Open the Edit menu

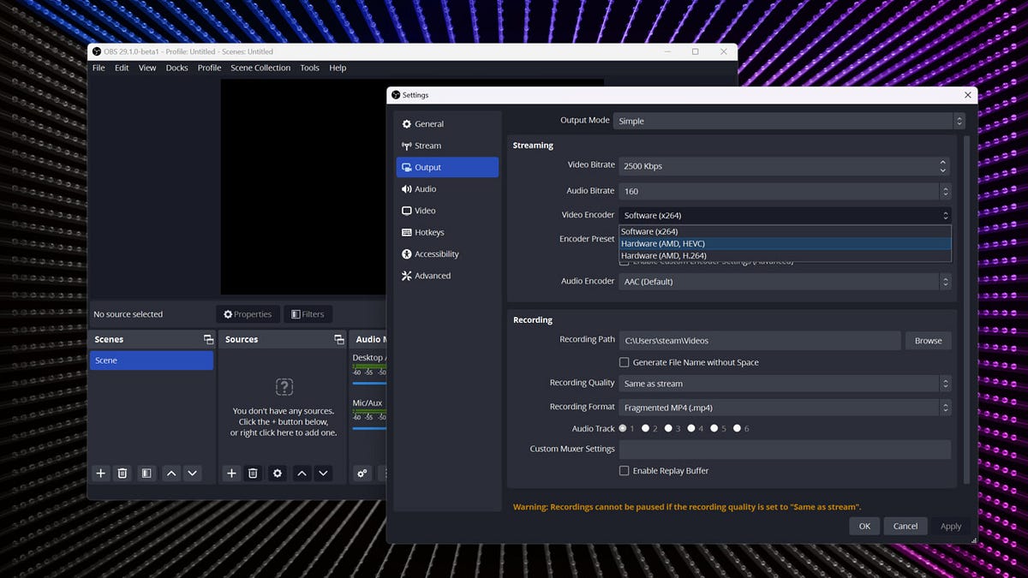[122, 68]
